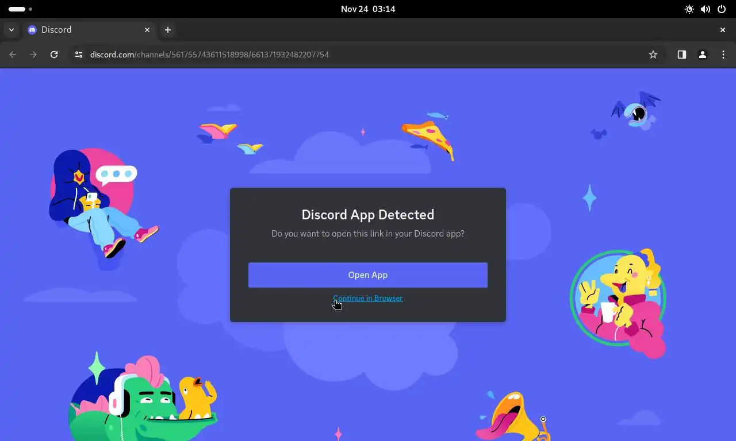Open the power menu icon
Screen dimensions: 736x441
[x=722, y=9]
